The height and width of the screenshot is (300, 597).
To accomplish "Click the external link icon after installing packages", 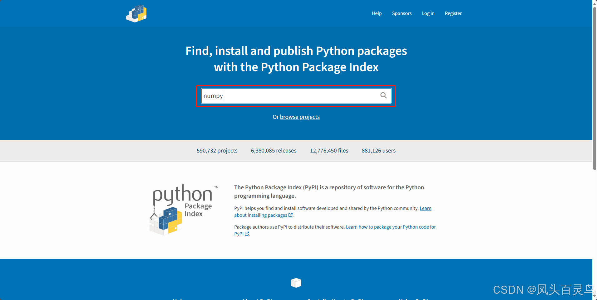I will (290, 215).
